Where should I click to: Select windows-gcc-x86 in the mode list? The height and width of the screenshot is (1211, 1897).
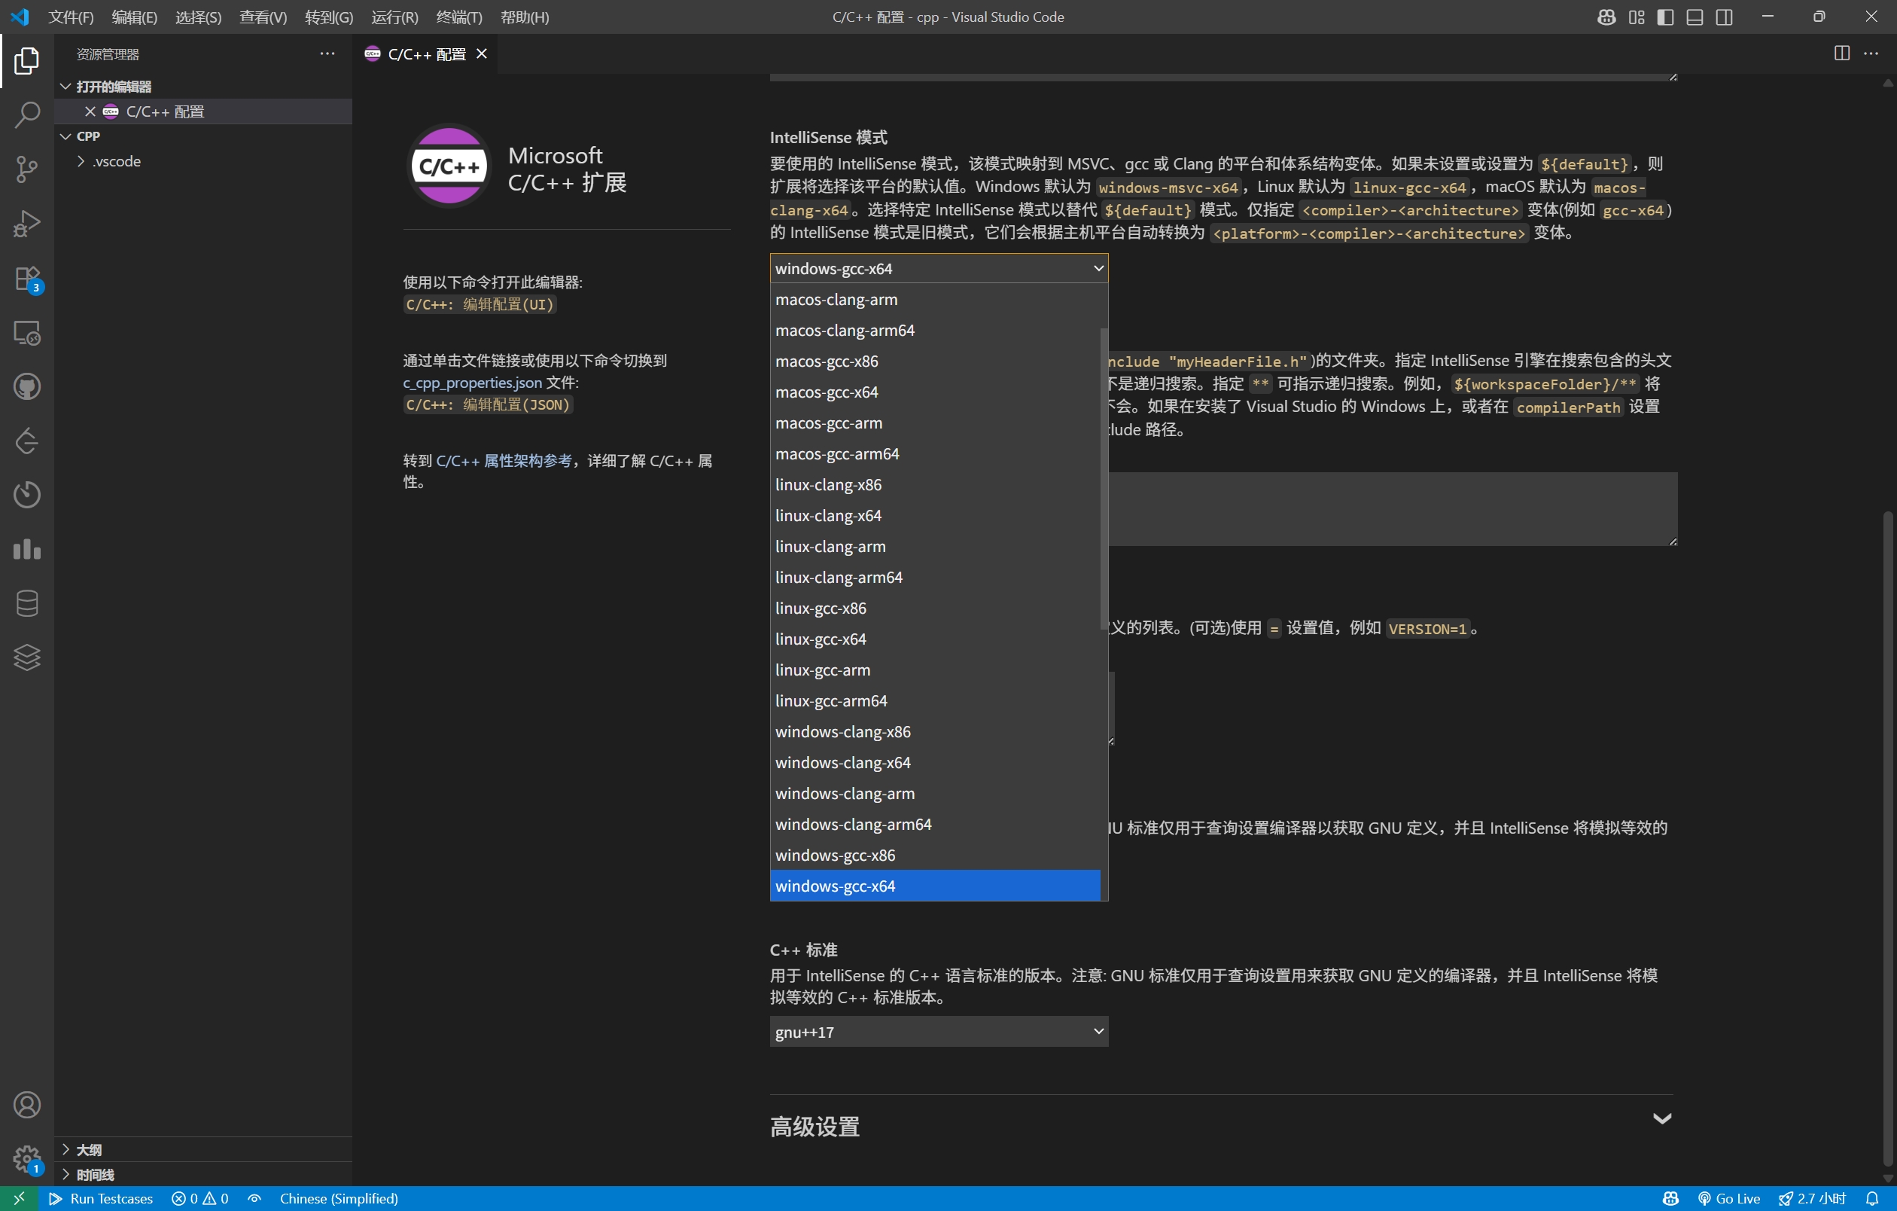coord(835,855)
